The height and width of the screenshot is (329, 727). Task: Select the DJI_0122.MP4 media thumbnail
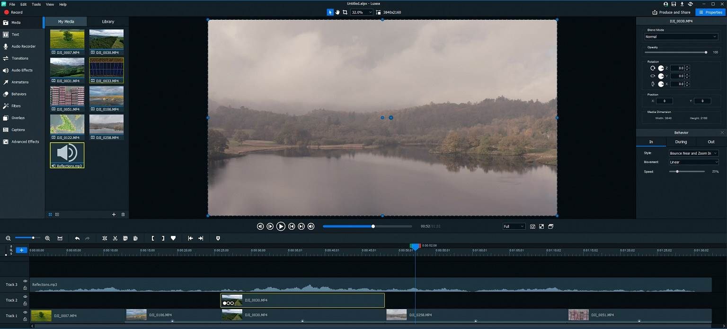[x=67, y=124]
